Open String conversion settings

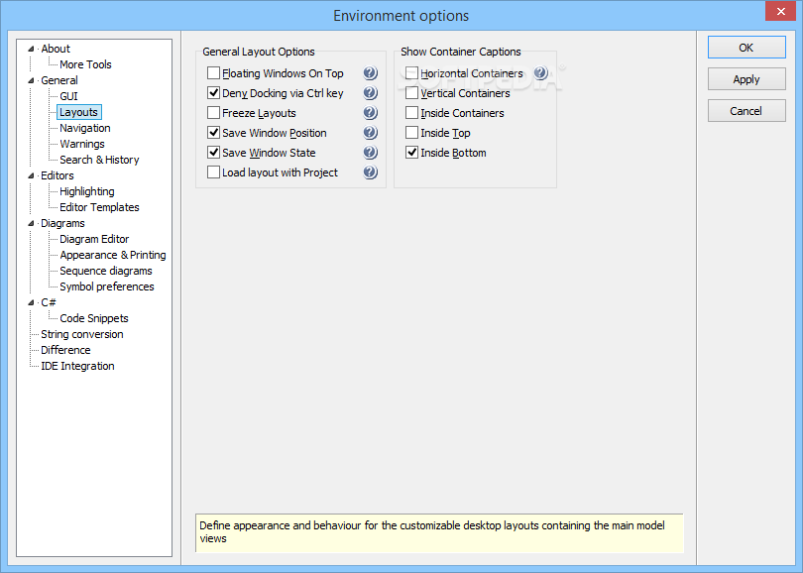click(82, 334)
